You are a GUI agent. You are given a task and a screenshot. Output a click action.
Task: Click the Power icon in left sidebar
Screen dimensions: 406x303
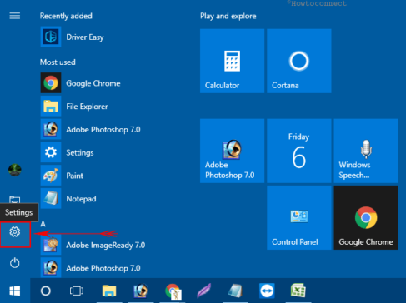click(15, 263)
